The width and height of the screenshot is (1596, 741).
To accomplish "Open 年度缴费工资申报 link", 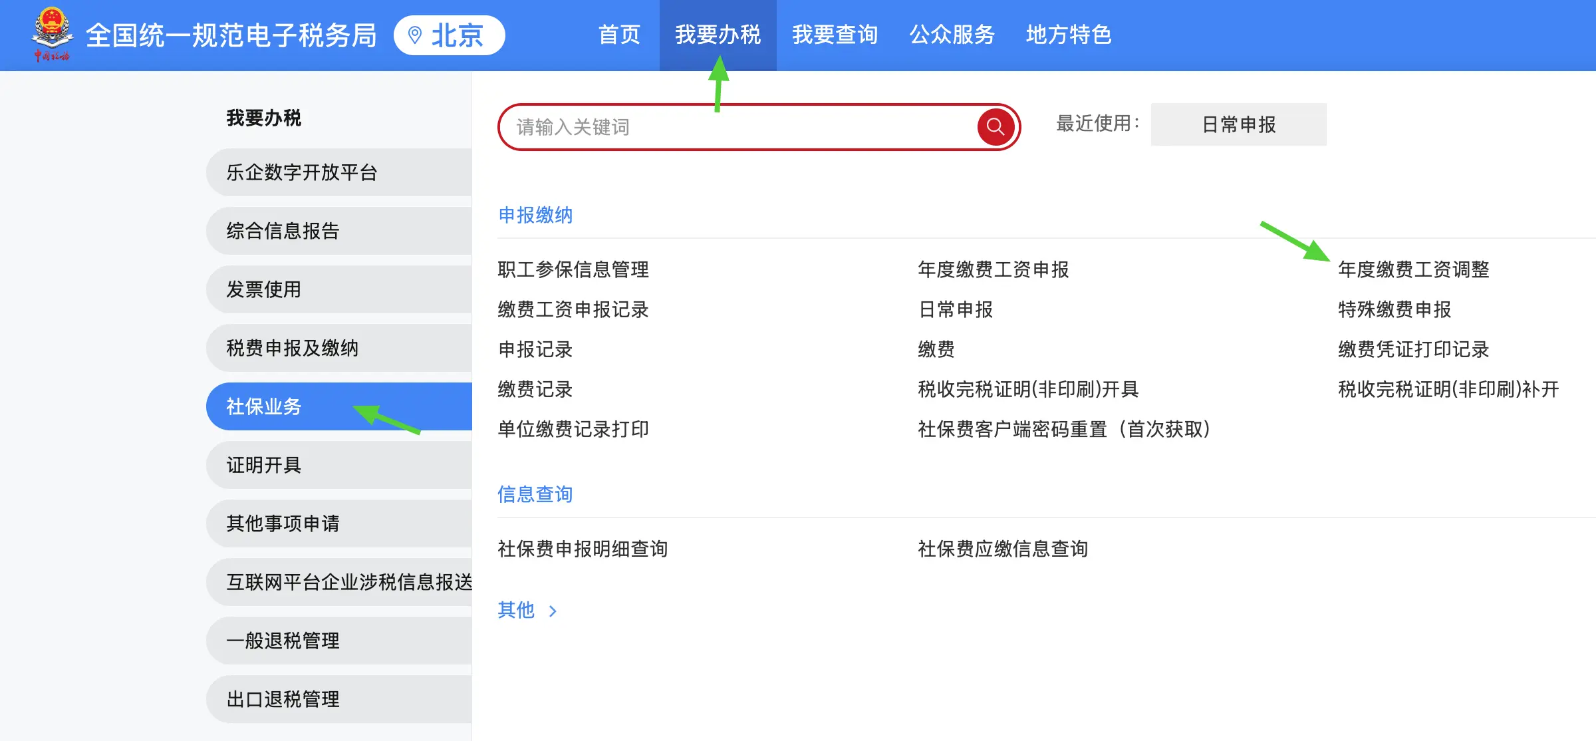I will point(994,269).
